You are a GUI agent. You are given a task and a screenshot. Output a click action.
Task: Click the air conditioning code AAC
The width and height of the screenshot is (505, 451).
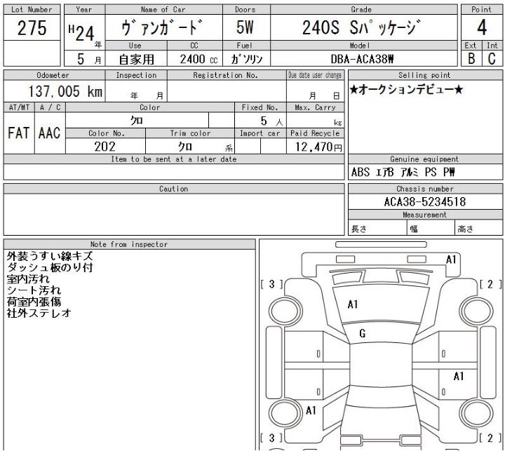click(x=50, y=133)
